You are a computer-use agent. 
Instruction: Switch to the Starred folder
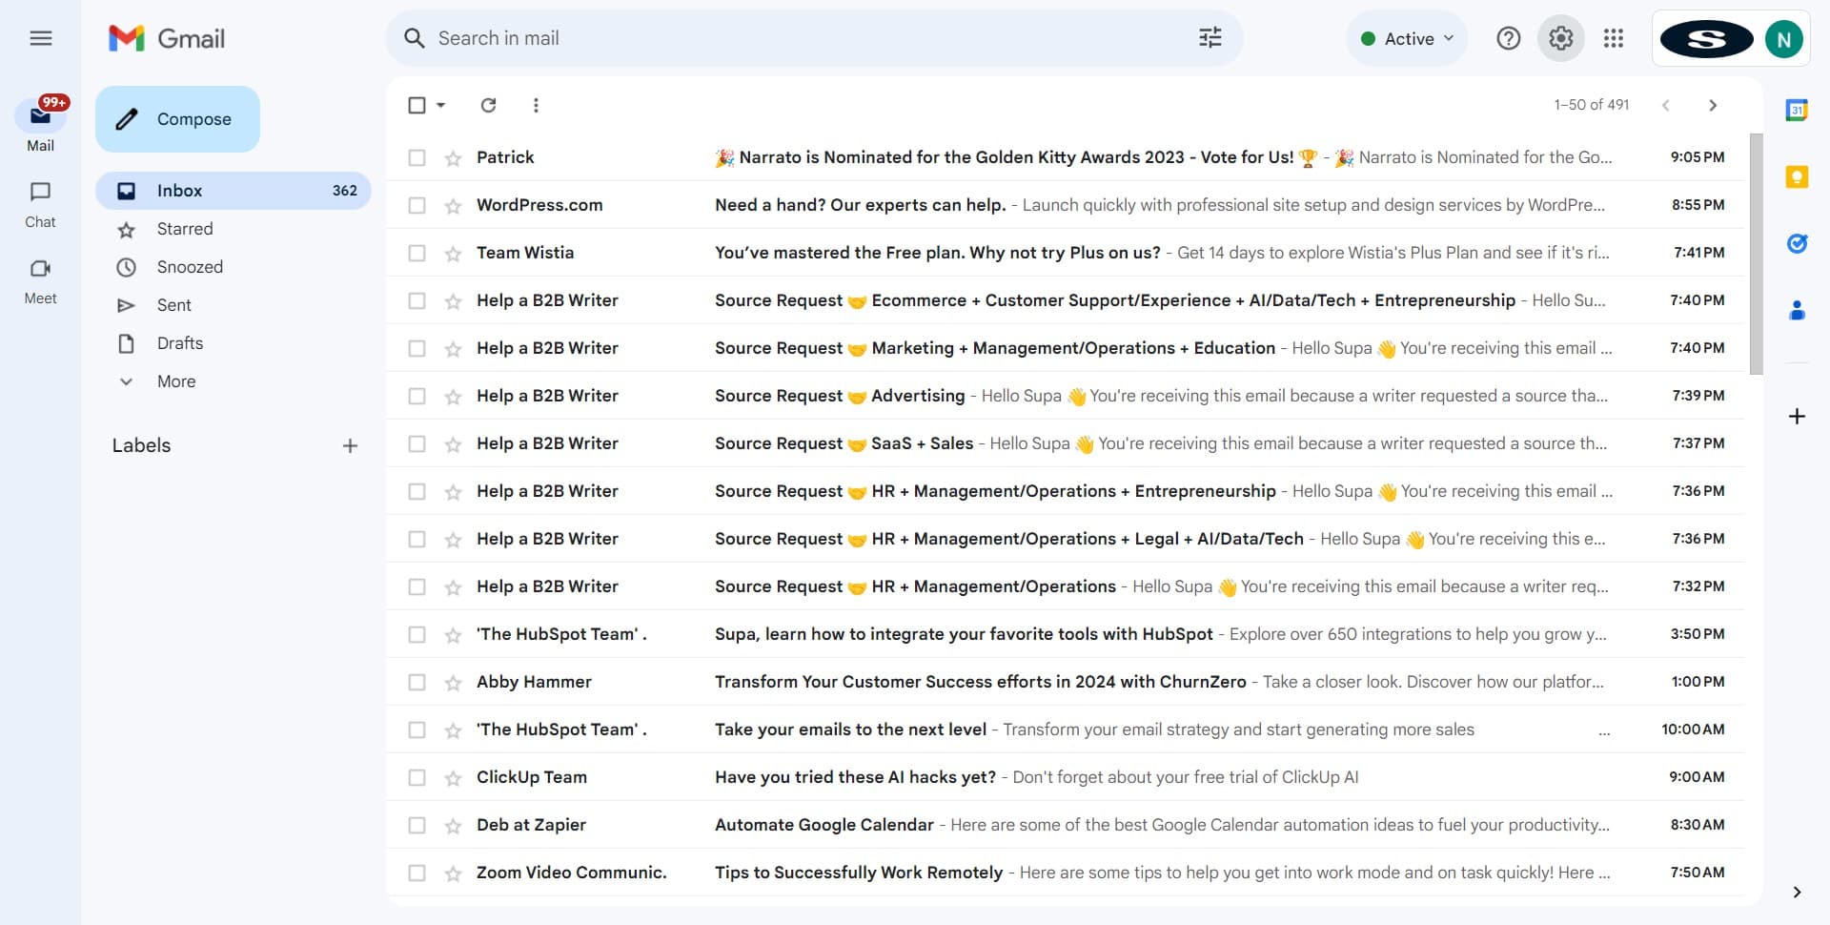184,229
